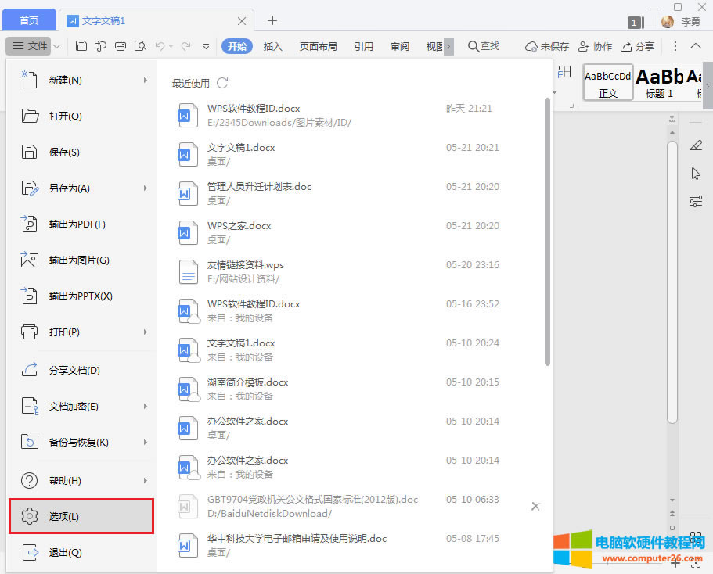Viewport: 713px width, 574px height.
Task: Close the 文字文稿1 document tab
Action: coord(242,21)
